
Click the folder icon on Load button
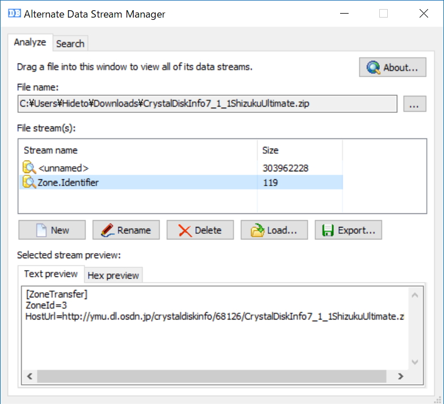click(x=258, y=230)
